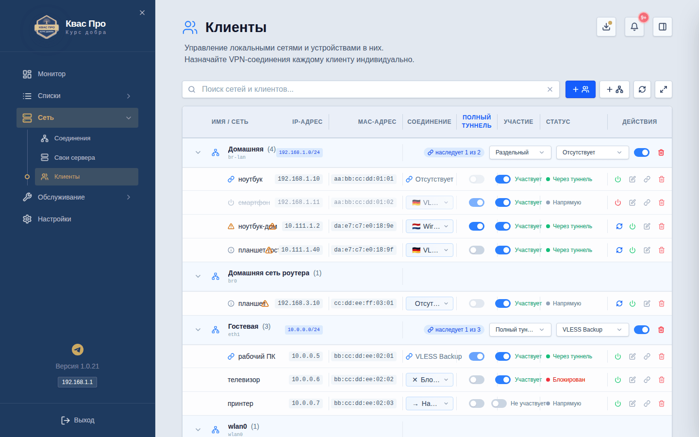The image size is (699, 437).
Task: Log out with Выход
Action: coord(78,420)
